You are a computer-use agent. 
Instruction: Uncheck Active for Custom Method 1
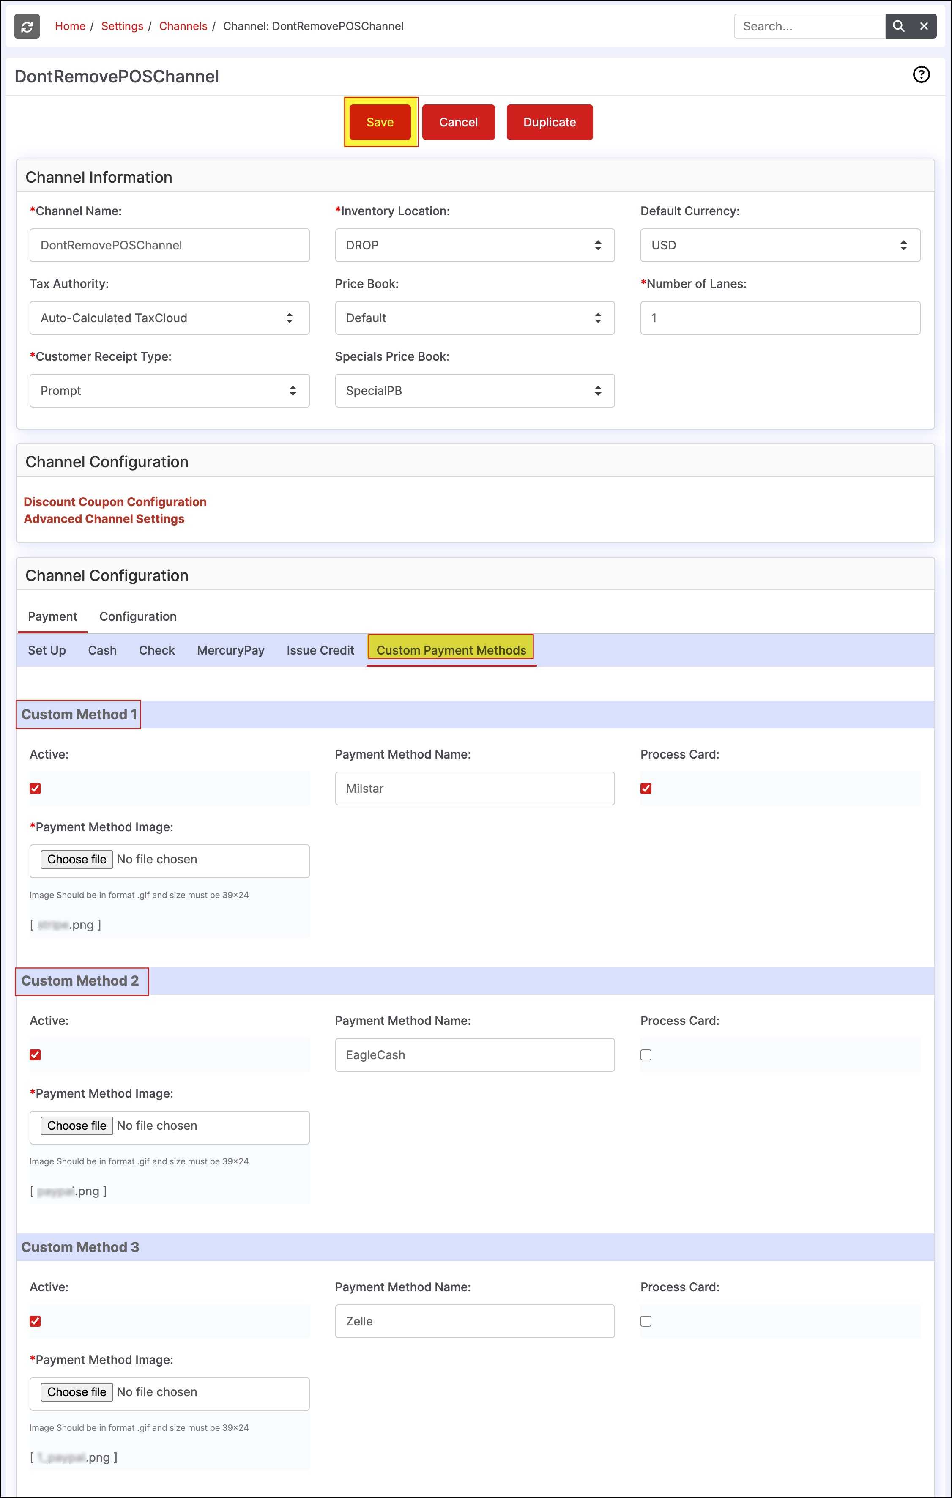click(x=36, y=788)
